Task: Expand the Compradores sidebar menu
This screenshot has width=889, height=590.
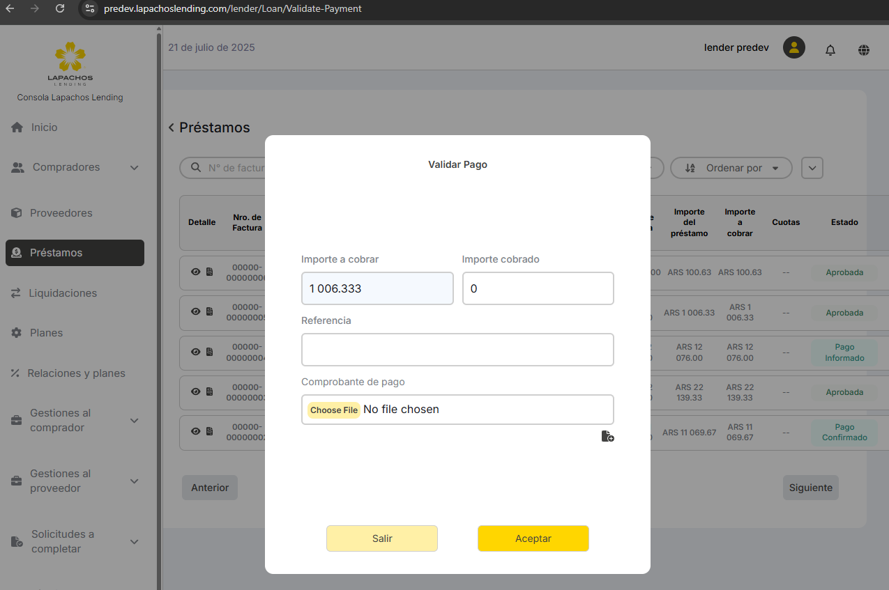Action: 135,168
